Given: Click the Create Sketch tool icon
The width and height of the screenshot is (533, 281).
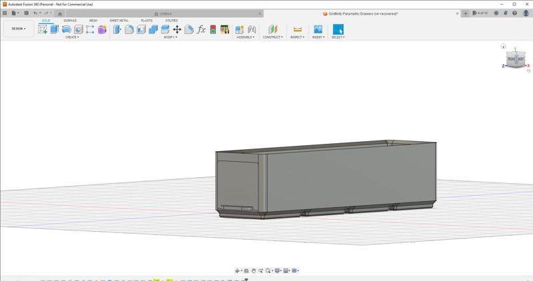Looking at the screenshot, I should click(43, 29).
